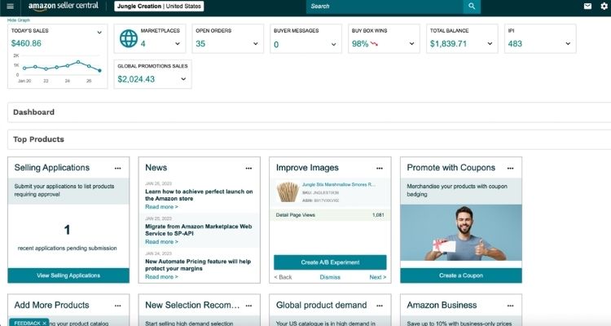The width and height of the screenshot is (611, 326).
Task: Open Improve Images card three-dot menu
Action: (380, 168)
